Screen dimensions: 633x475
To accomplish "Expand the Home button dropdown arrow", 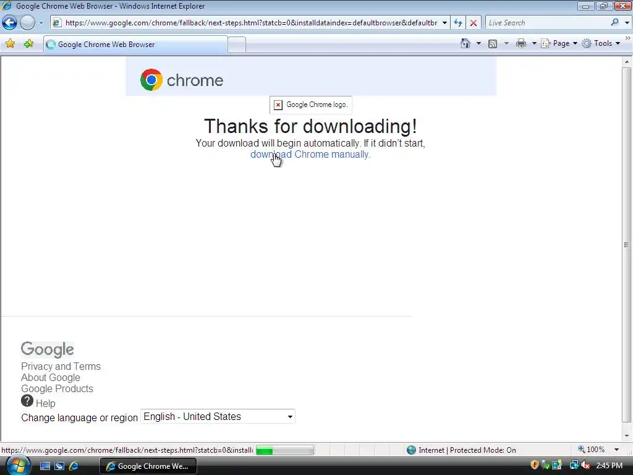I will [478, 43].
